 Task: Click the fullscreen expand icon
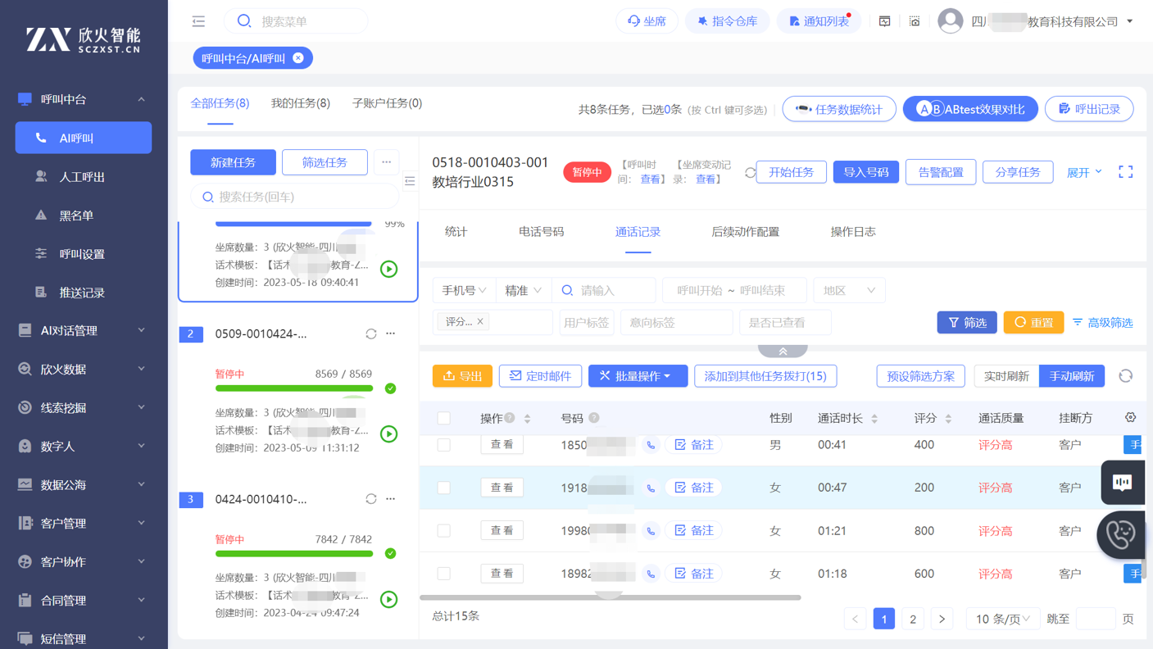pos(1126,172)
